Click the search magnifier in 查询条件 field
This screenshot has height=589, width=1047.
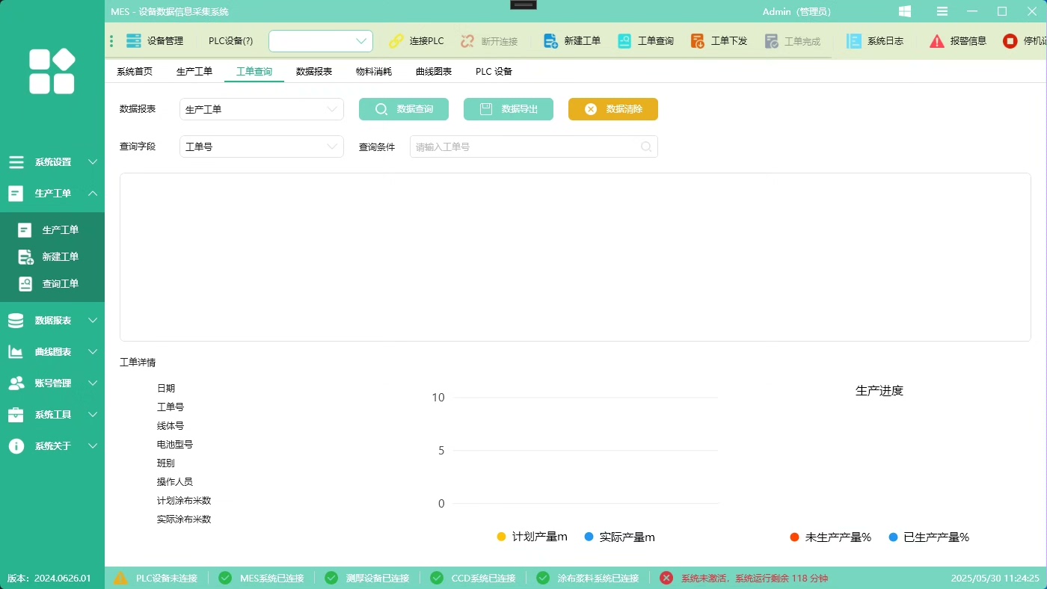coord(646,147)
